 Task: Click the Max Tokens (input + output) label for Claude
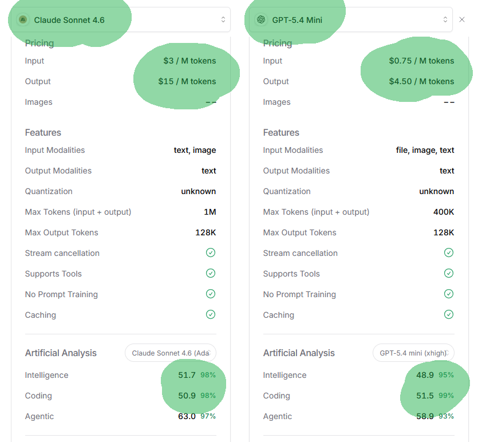78,212
